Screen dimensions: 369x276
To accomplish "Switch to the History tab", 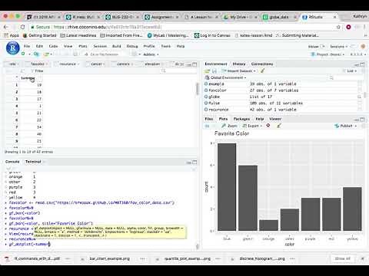I will (x=239, y=64).
